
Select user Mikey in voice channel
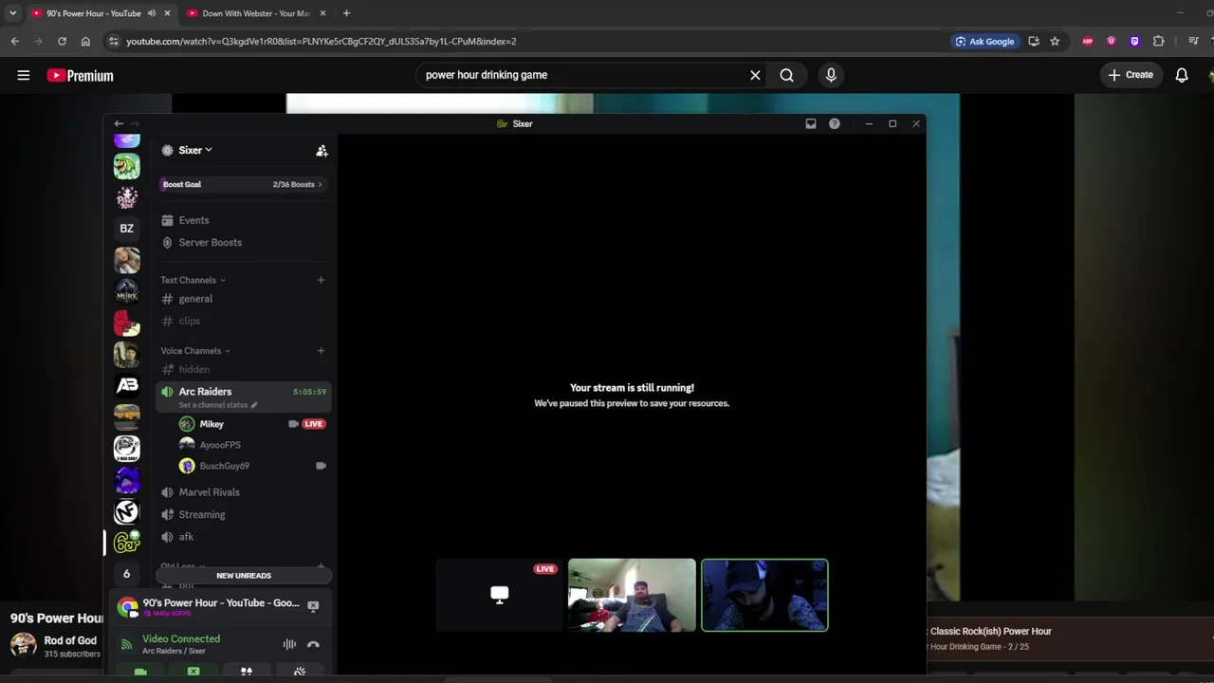[212, 424]
